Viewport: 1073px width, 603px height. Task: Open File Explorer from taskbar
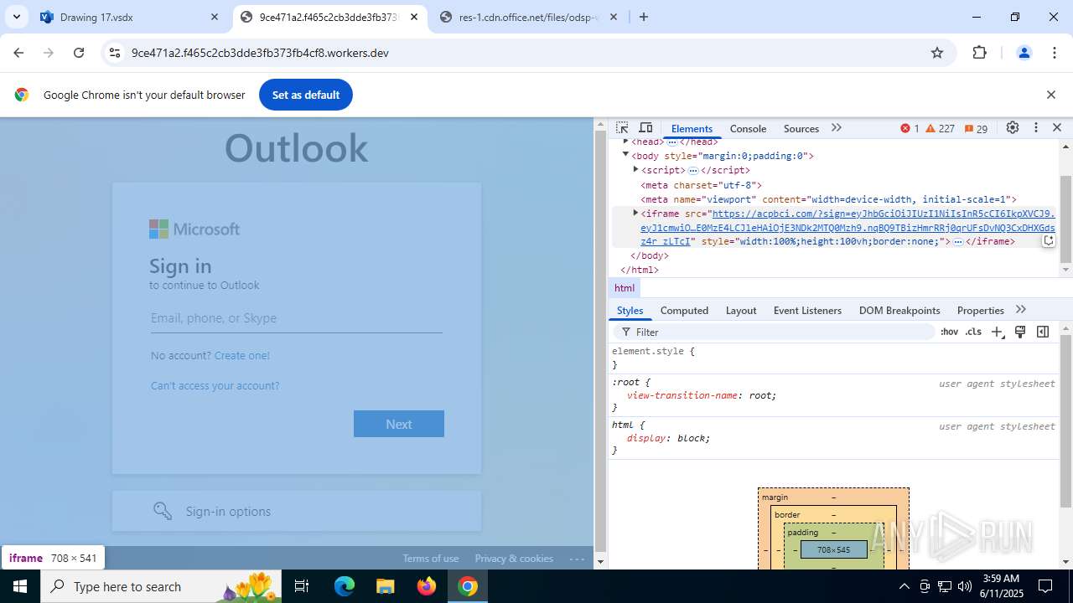click(x=385, y=586)
